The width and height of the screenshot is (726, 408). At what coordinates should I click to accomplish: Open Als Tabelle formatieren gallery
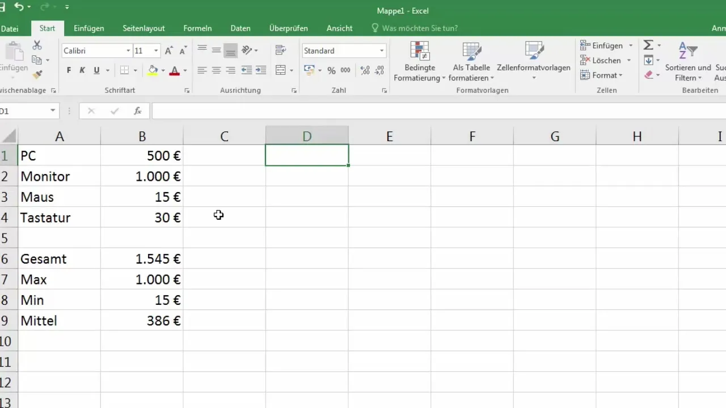click(471, 61)
